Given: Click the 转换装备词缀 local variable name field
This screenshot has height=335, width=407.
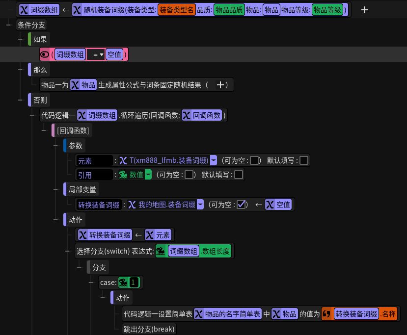Looking at the screenshot, I should tap(99, 205).
